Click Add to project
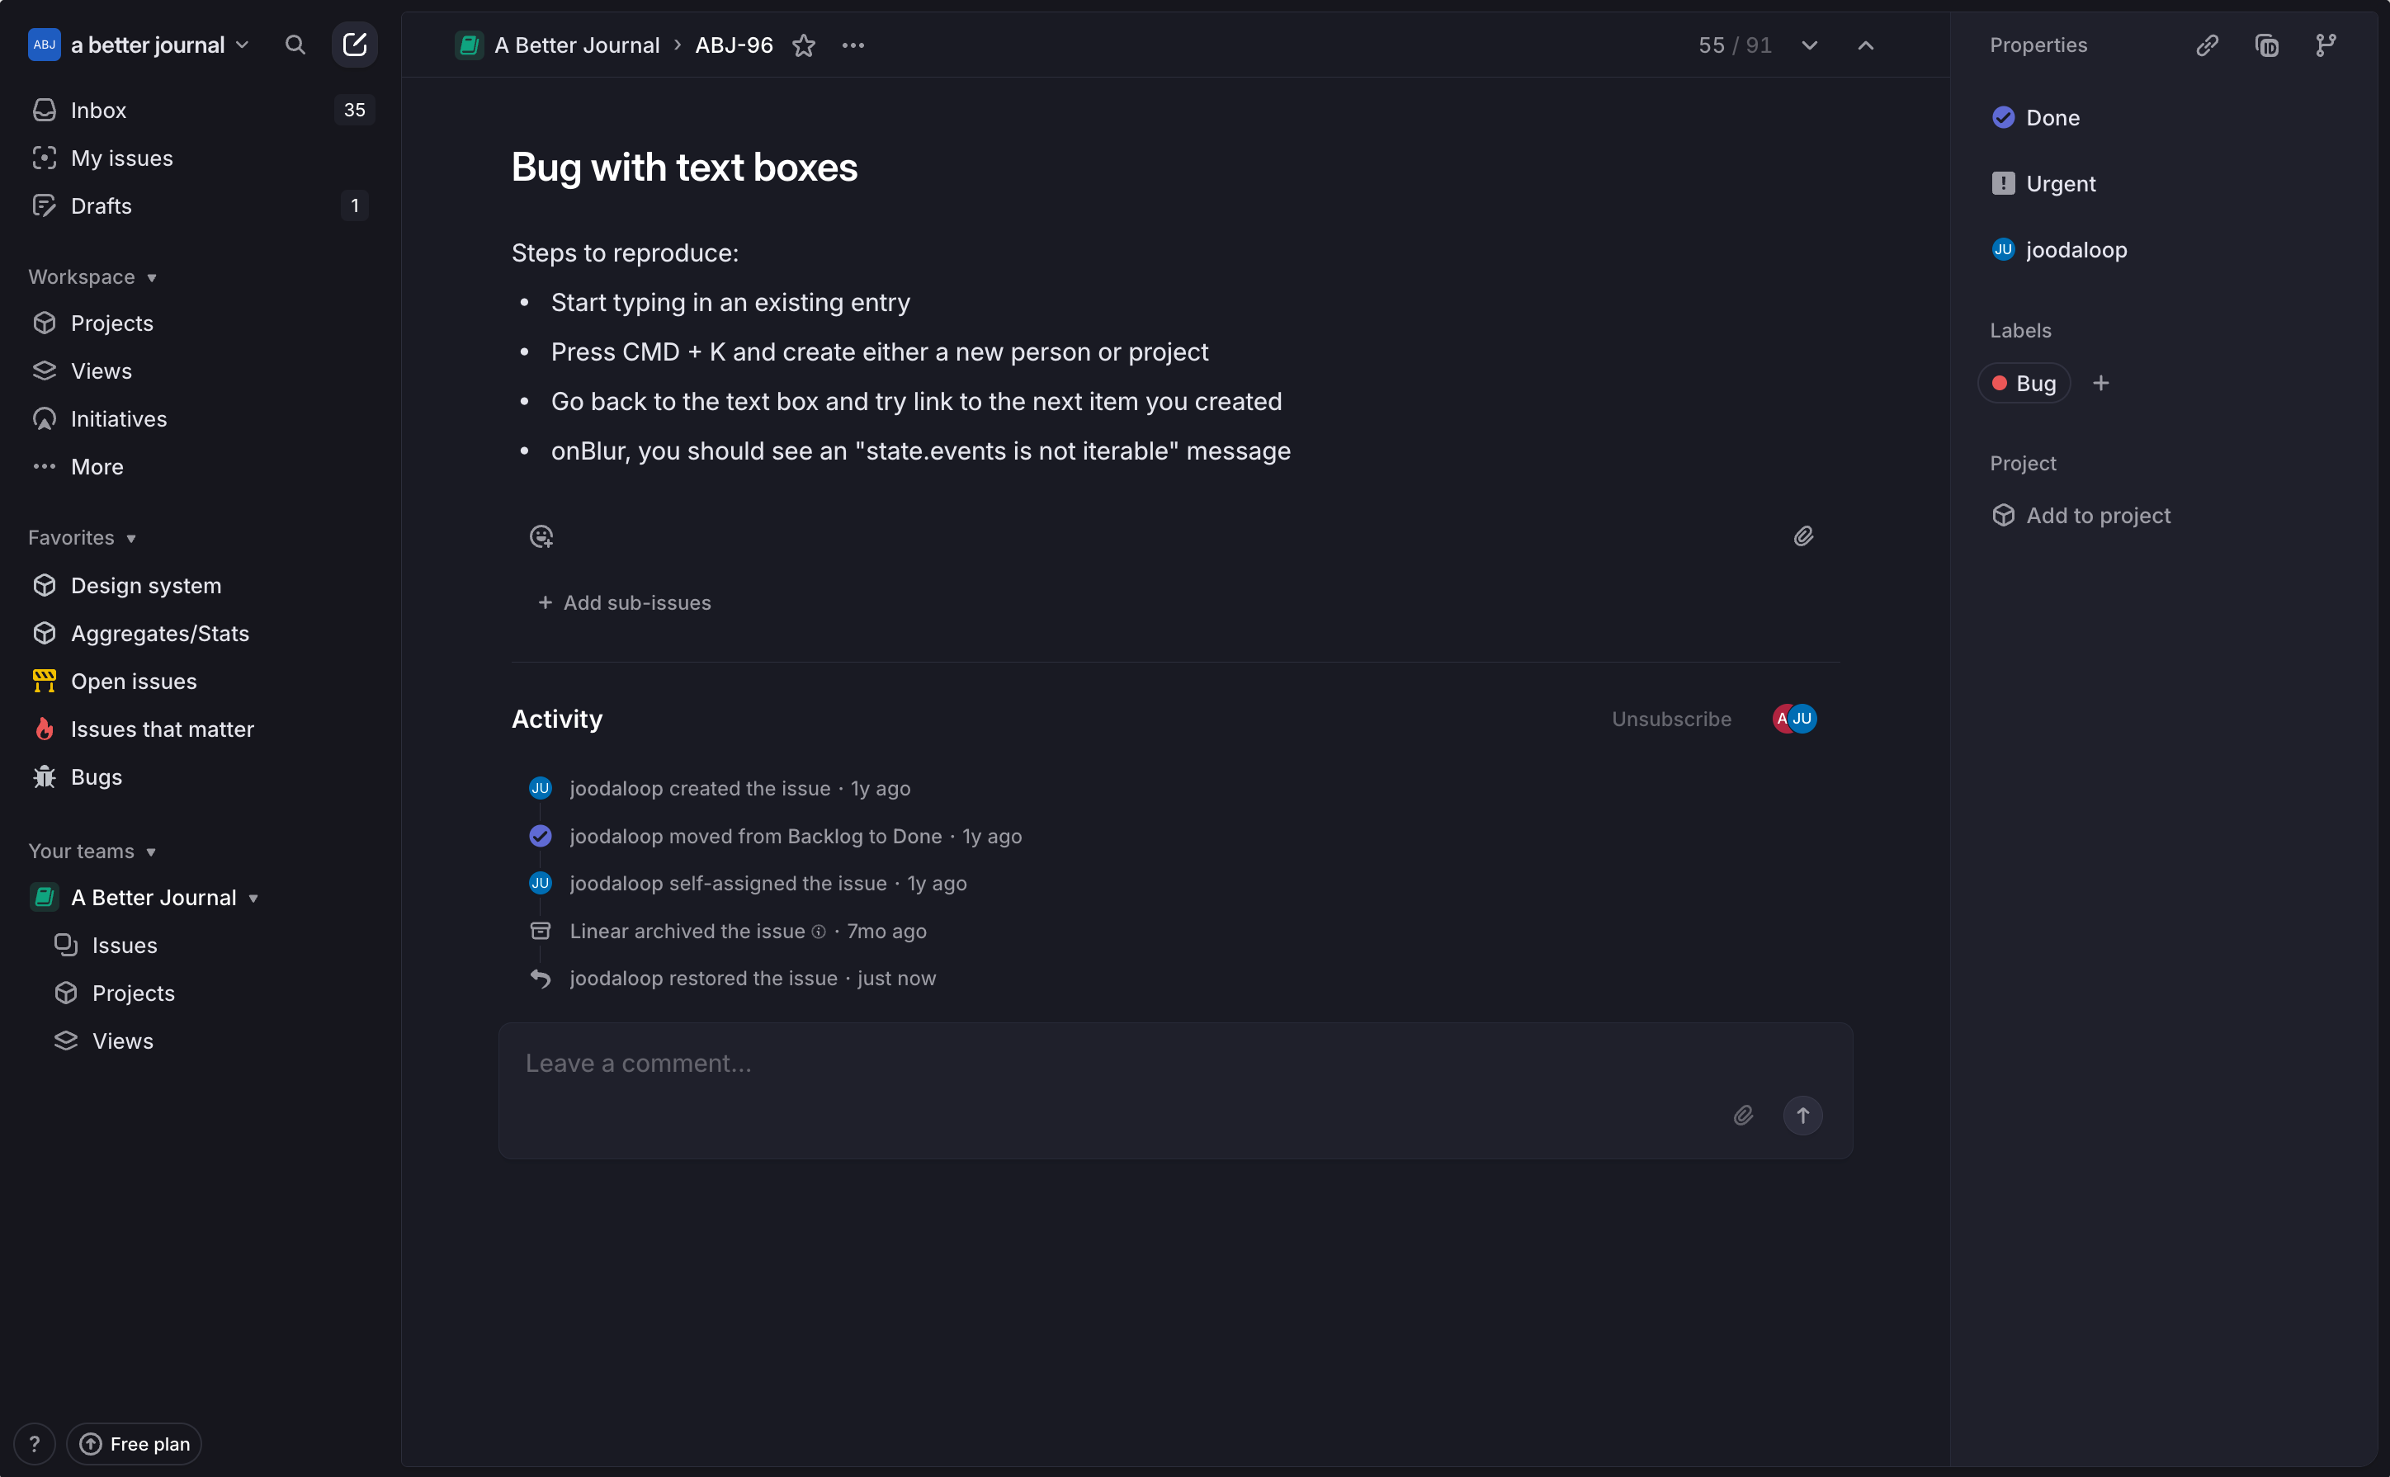This screenshot has width=2390, height=1477. pyautogui.click(x=2097, y=516)
